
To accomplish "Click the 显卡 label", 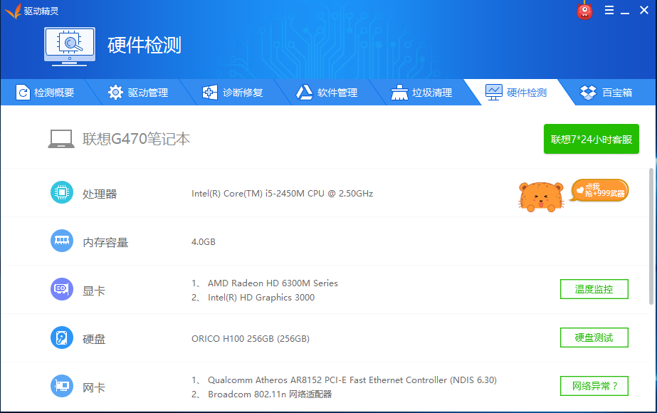I will point(94,291).
